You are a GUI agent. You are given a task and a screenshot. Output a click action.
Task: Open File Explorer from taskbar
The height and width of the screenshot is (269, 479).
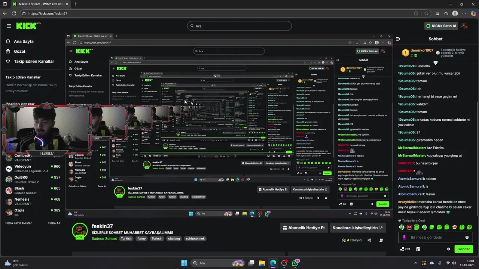pyautogui.click(x=262, y=263)
